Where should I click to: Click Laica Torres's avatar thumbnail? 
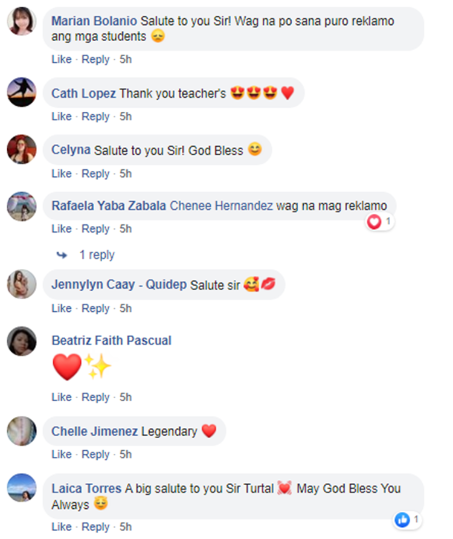click(x=22, y=488)
